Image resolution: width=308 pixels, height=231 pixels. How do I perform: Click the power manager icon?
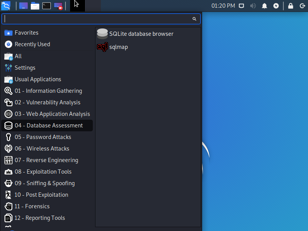276,6
